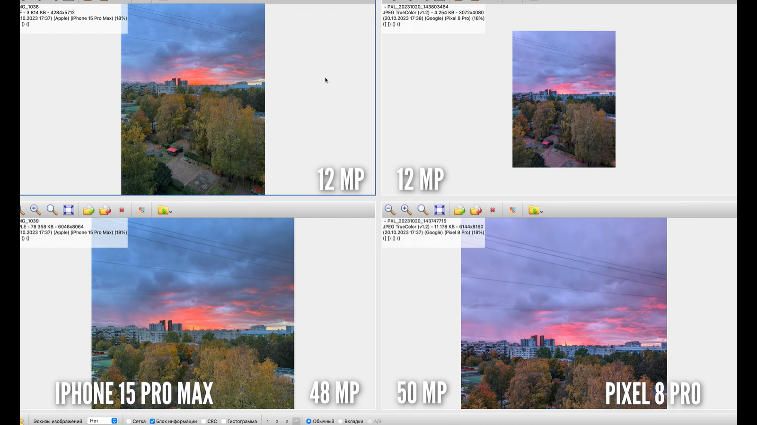Image resolution: width=757 pixels, height=425 pixels.
Task: Click the '11 178 KB - 6144x8160' info line
Action: point(433,227)
